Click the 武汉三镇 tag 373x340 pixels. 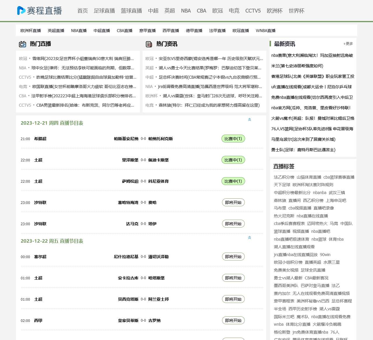pos(337,193)
